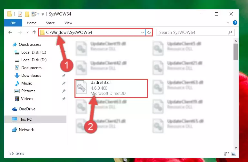Switch to the Share ribbon tab
The height and width of the screenshot is (162, 248).
[x=50, y=23]
